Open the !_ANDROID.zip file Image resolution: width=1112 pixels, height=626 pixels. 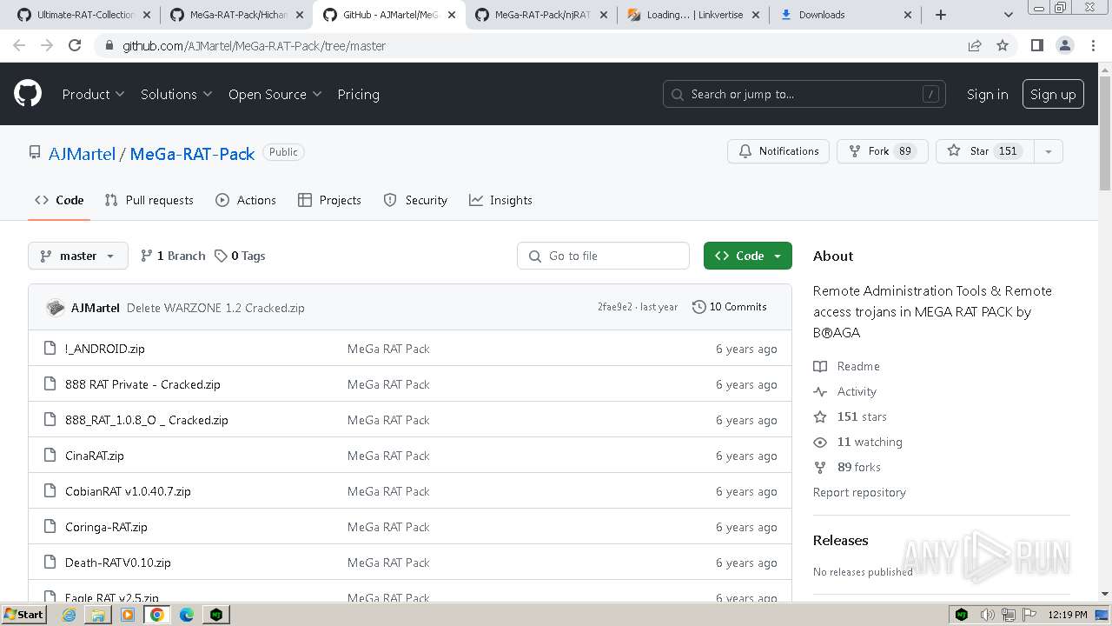[x=105, y=349]
